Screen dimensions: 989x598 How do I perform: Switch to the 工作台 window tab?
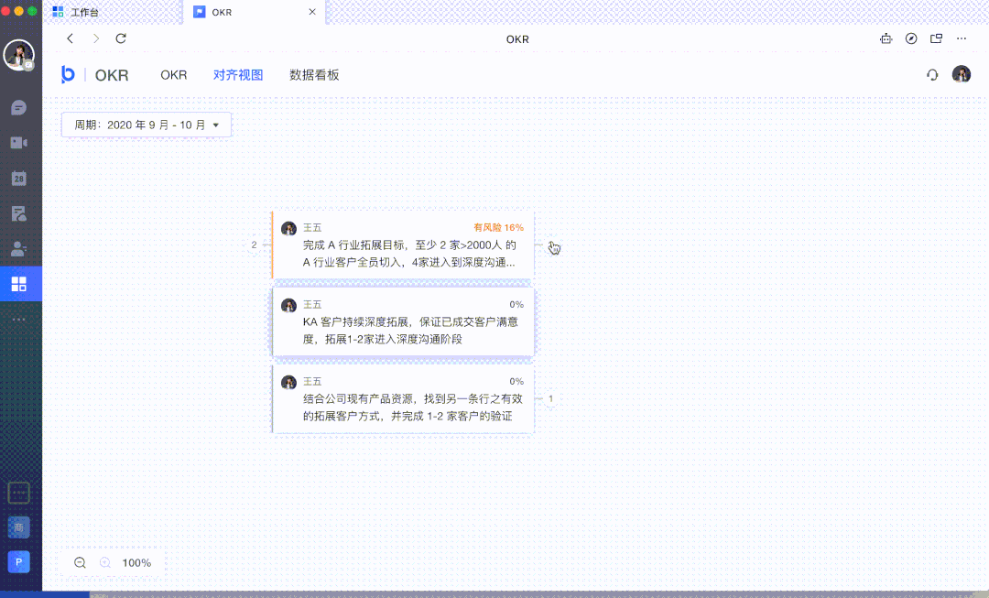[x=83, y=13]
